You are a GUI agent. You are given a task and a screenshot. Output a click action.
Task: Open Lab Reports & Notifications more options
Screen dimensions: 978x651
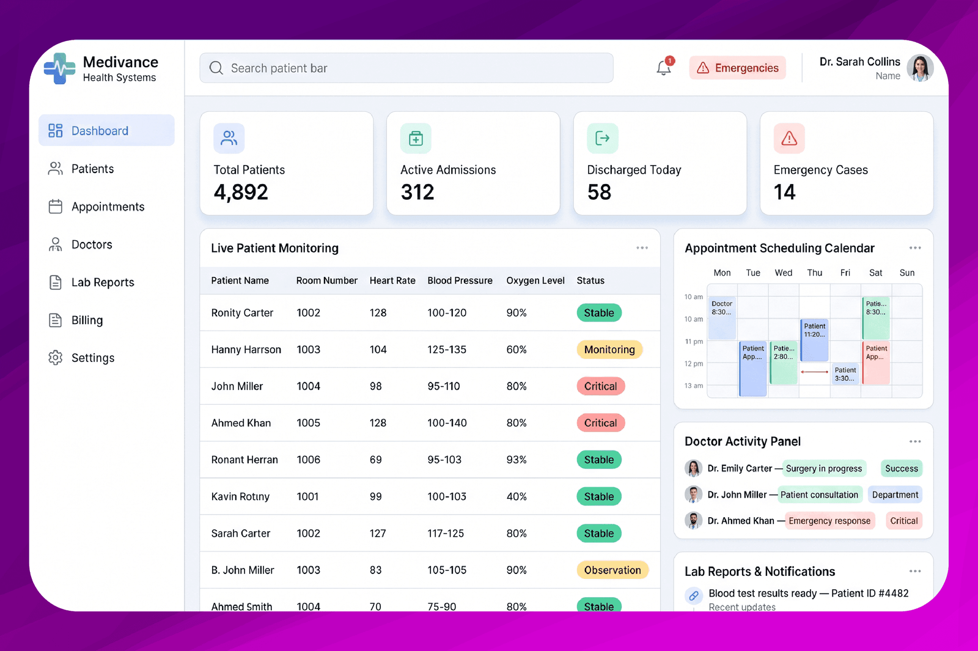tap(915, 571)
